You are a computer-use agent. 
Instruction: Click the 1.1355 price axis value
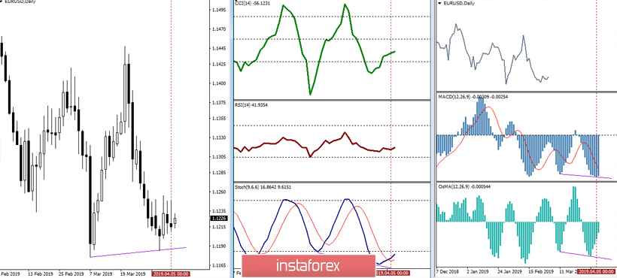tap(218, 118)
